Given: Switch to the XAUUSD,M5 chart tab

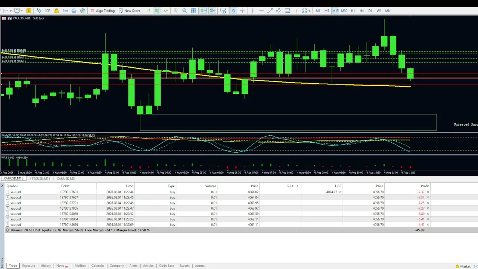Looking at the screenshot, I should click(x=66, y=179).
